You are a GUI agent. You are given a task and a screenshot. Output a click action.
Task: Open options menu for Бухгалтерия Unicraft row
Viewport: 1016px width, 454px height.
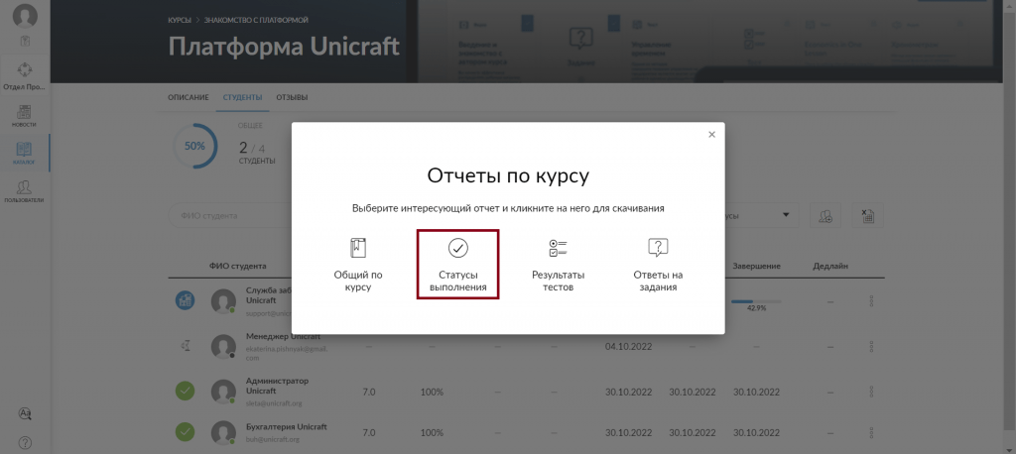(871, 432)
